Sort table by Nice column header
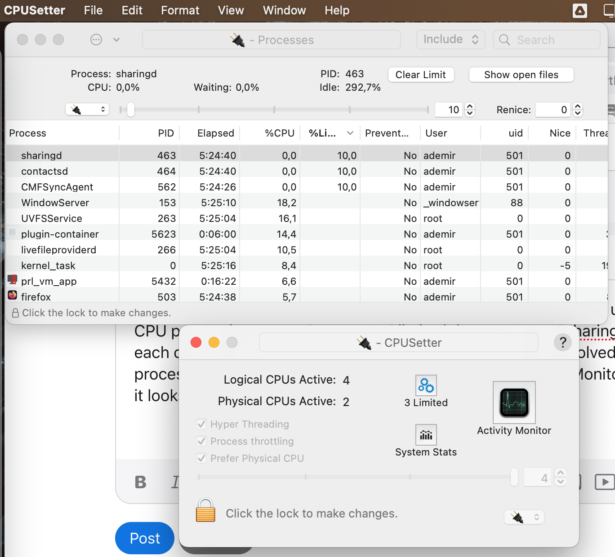Viewport: 615px width, 557px height. [552, 133]
